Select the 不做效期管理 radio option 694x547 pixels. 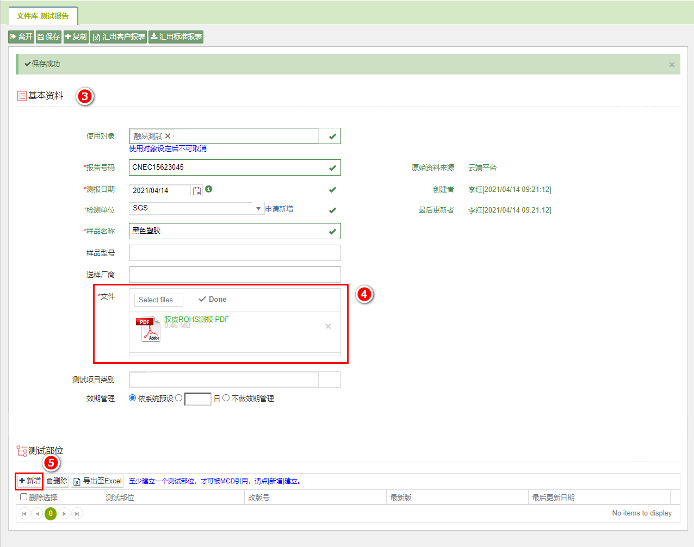click(226, 398)
